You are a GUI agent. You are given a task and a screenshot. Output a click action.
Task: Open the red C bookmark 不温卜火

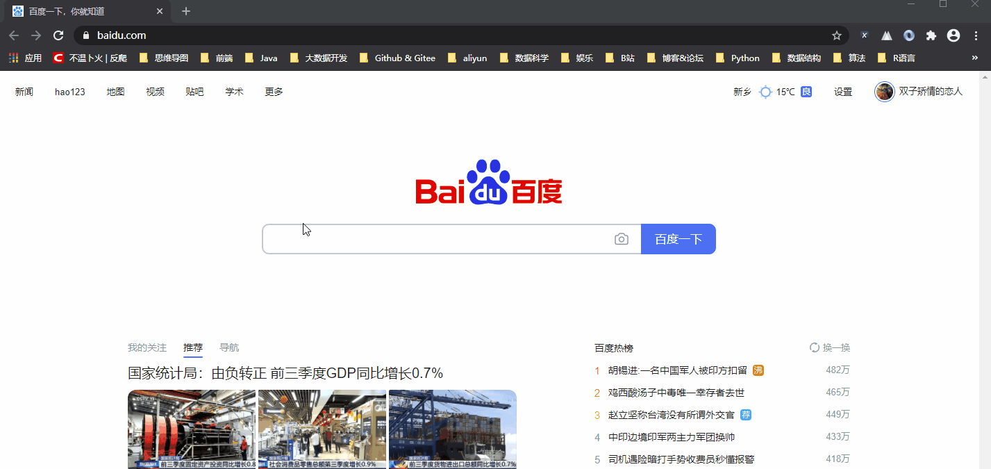(x=90, y=58)
